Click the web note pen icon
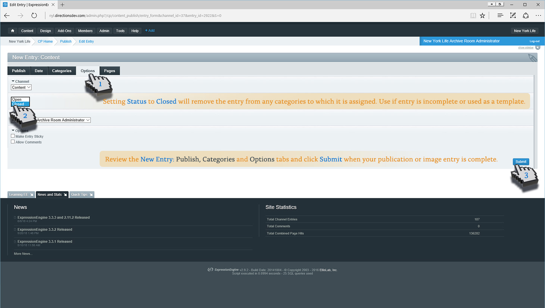 513,16
